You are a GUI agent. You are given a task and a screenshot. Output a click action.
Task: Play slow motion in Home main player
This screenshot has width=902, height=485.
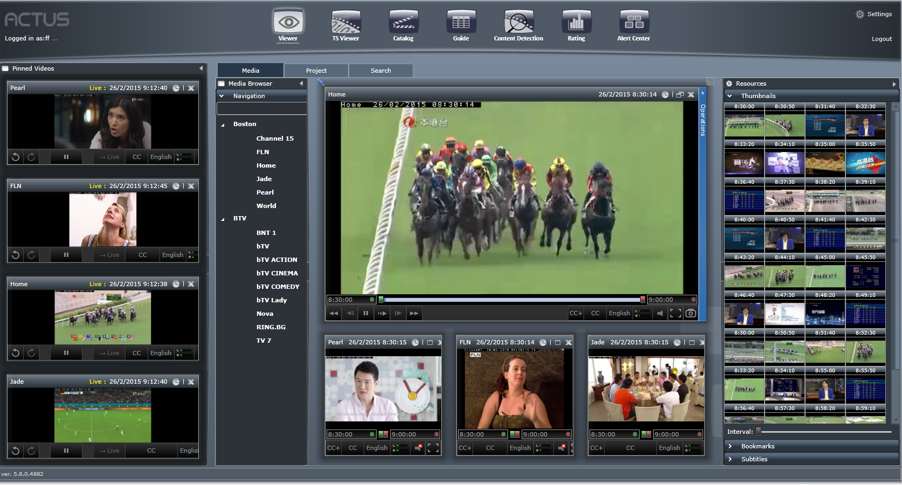[382, 313]
